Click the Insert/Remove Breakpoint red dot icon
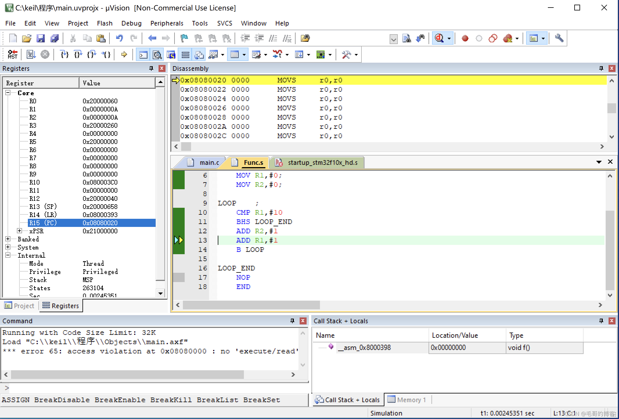This screenshot has height=419, width=619. point(465,38)
